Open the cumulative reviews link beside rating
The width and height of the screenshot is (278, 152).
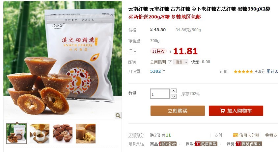(272, 71)
